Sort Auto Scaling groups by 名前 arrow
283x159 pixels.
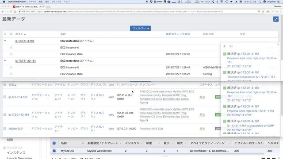[x=83, y=143]
